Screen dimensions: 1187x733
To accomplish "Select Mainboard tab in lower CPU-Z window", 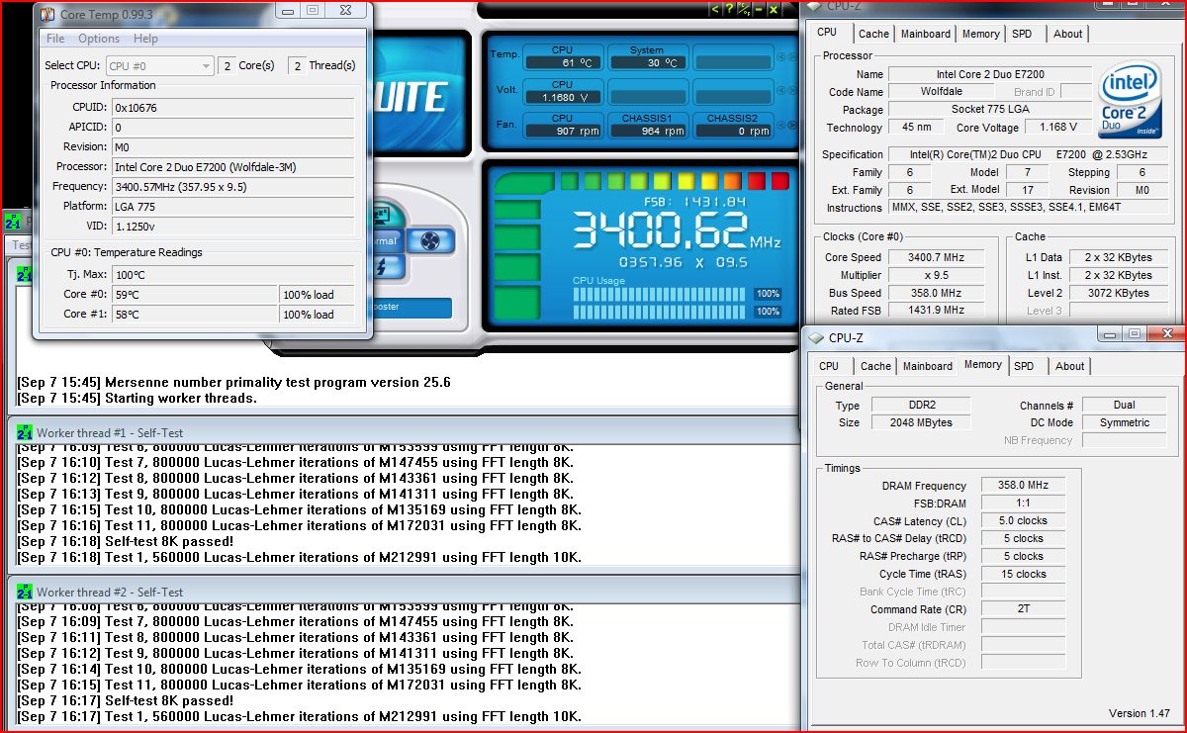I will (928, 366).
